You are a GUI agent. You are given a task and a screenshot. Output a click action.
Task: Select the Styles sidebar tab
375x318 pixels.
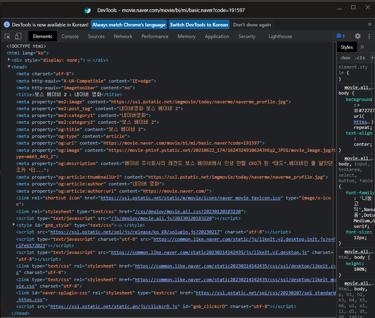click(347, 47)
